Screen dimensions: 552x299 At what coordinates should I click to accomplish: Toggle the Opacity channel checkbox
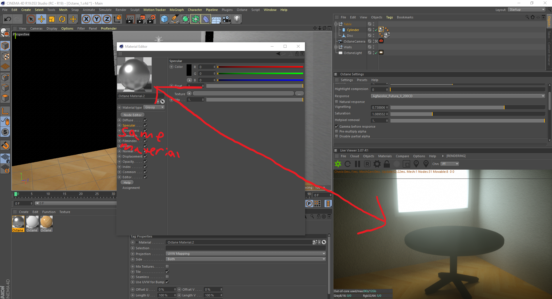pos(145,162)
